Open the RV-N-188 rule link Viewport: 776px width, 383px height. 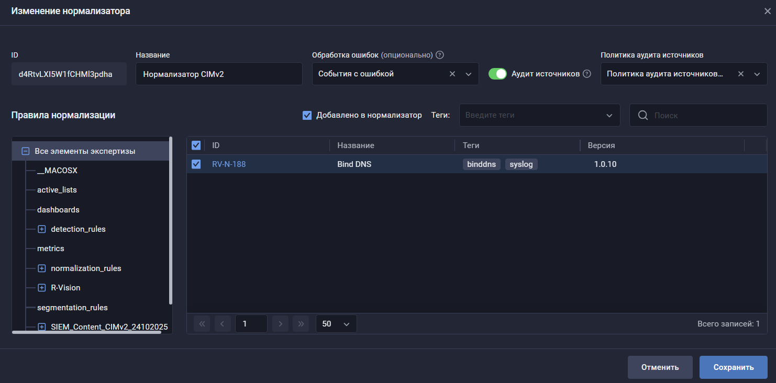pyautogui.click(x=229, y=164)
